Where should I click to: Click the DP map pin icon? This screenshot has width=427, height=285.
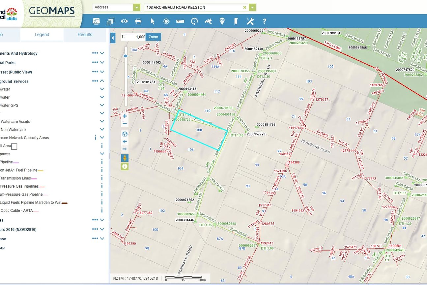click(222, 21)
